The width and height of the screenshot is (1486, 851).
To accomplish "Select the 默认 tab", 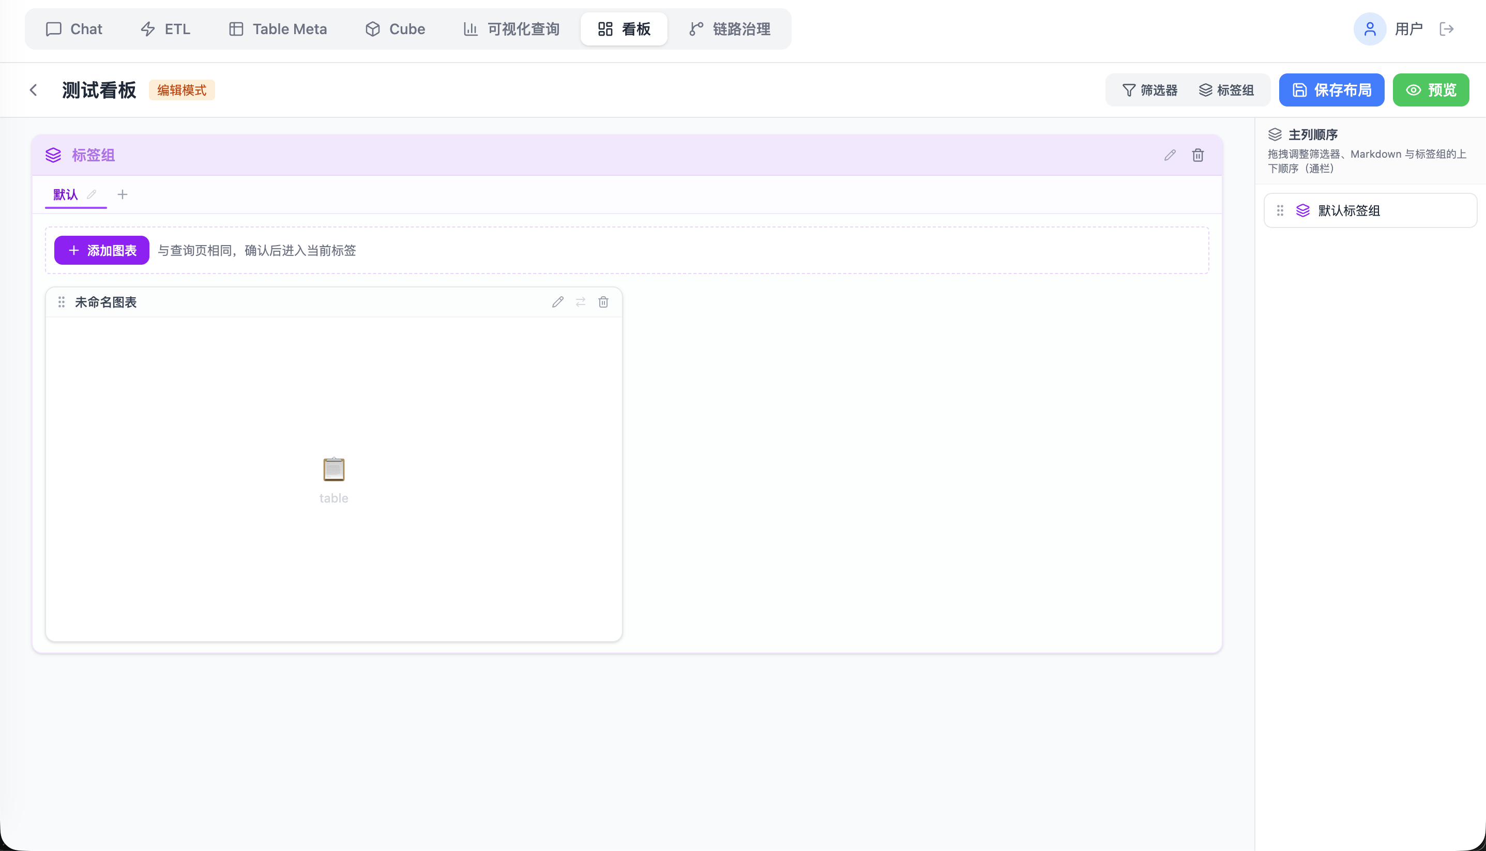I will (x=66, y=194).
